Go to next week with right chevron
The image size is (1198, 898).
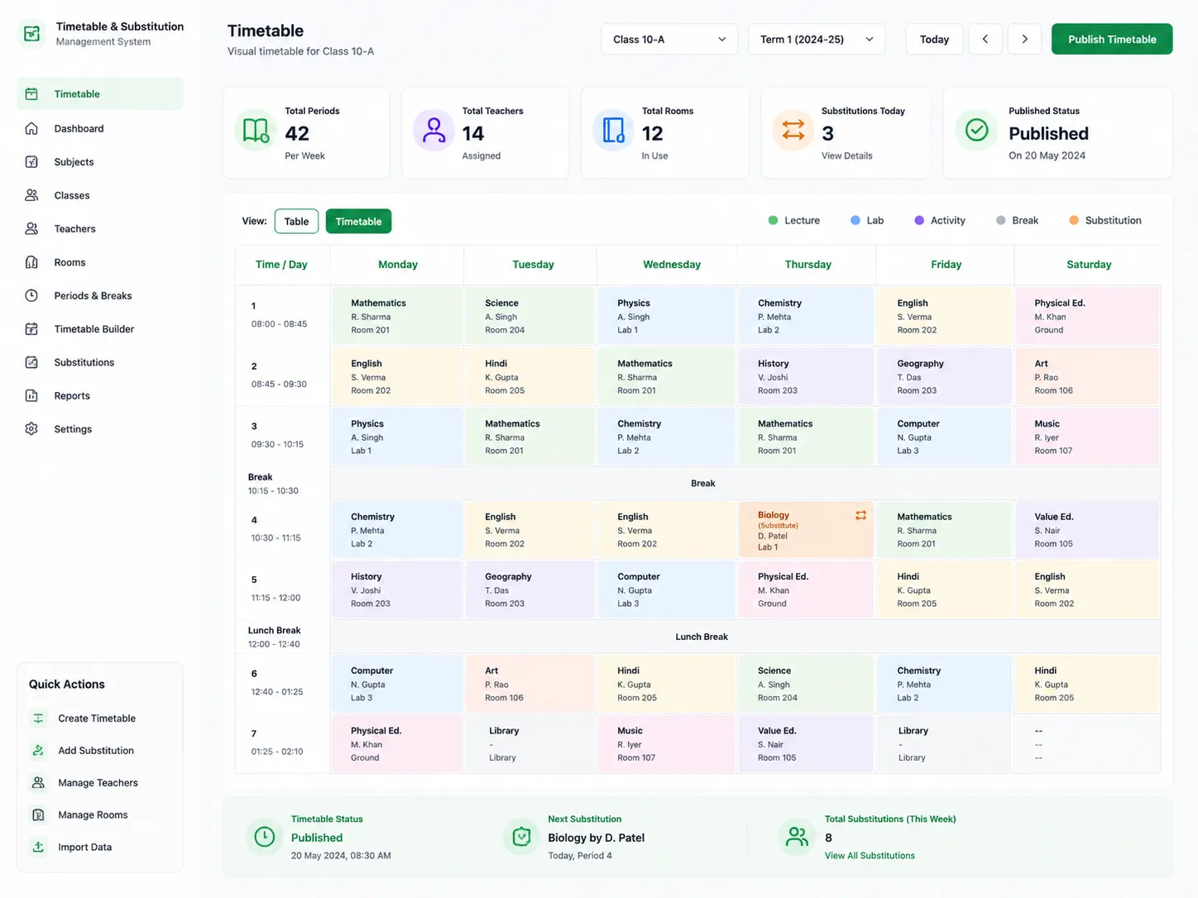(1024, 40)
